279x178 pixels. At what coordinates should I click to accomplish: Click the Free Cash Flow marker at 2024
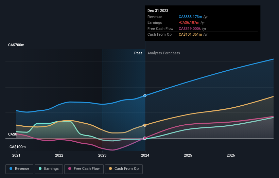(x=145, y=138)
